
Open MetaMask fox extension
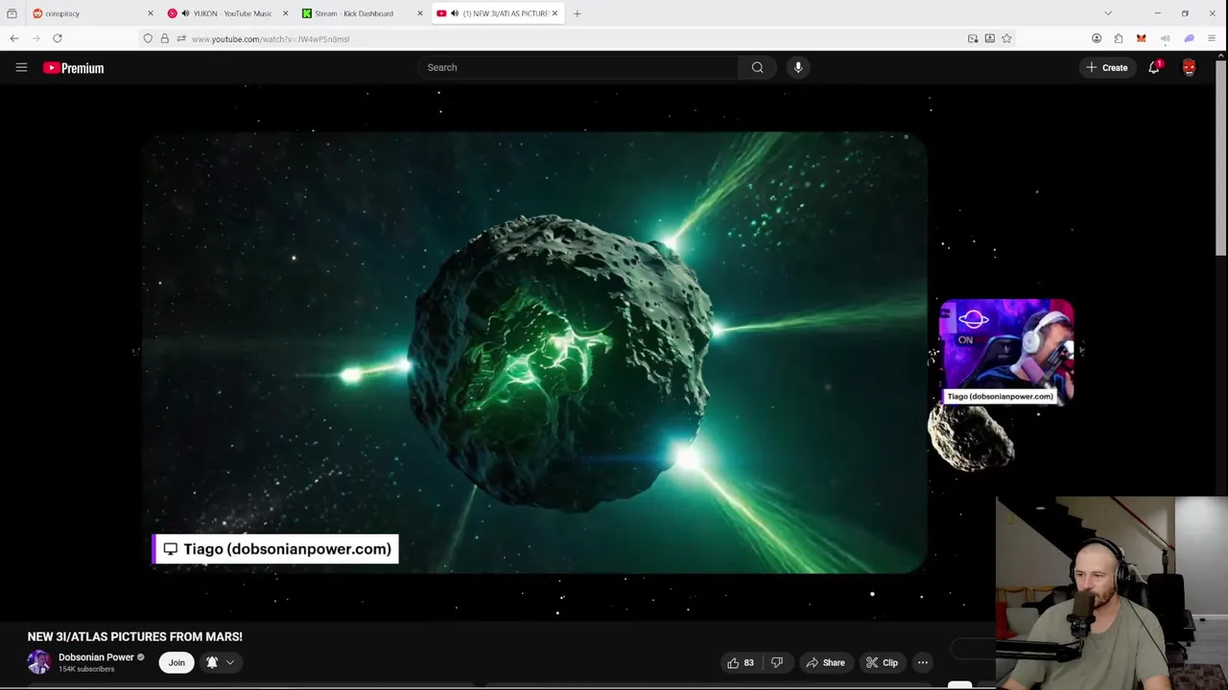click(x=1141, y=38)
